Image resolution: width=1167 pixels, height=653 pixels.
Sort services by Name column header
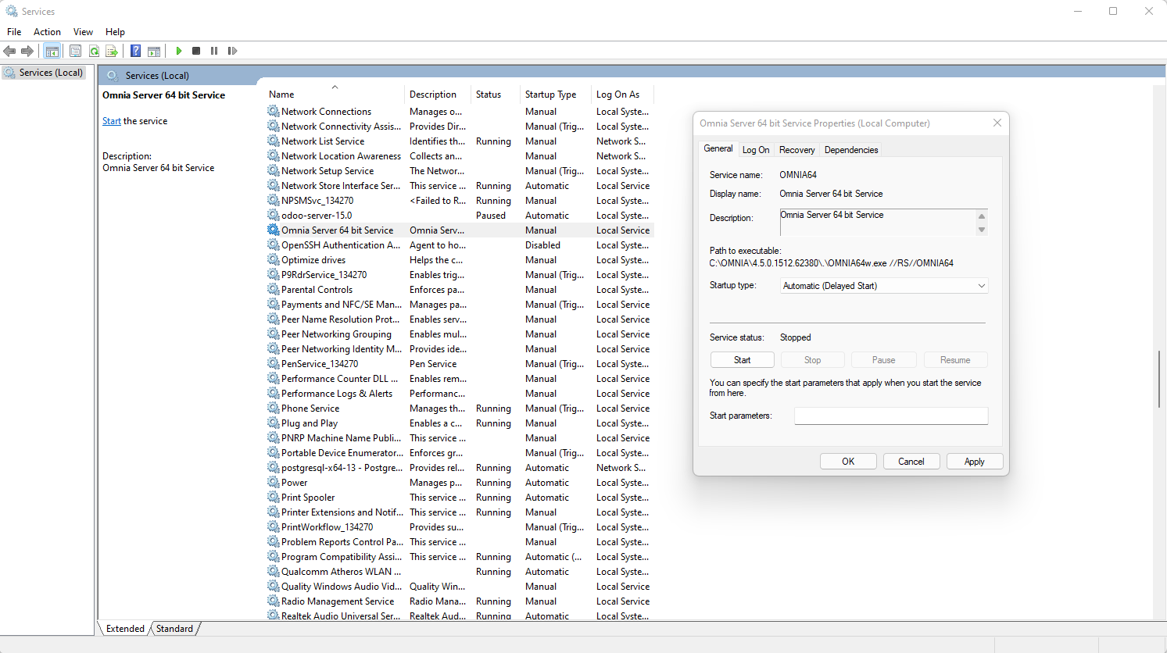point(281,95)
